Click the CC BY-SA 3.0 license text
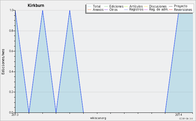 point(186,118)
